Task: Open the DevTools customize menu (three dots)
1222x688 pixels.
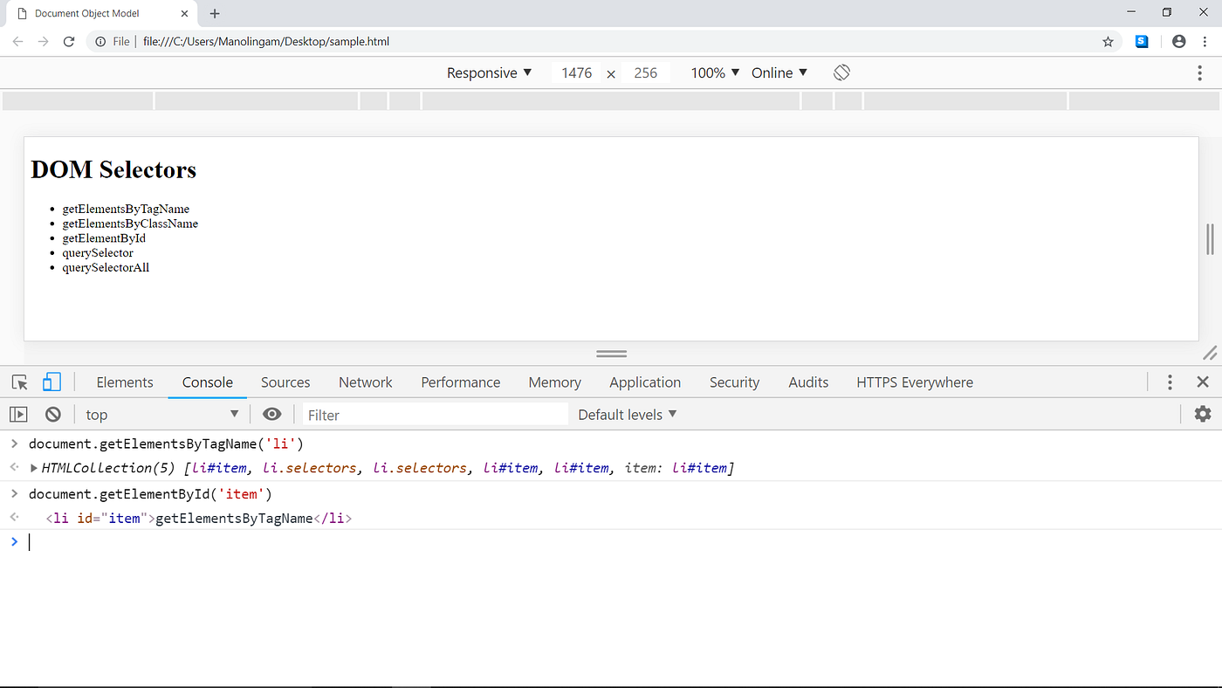Action: pos(1170,382)
